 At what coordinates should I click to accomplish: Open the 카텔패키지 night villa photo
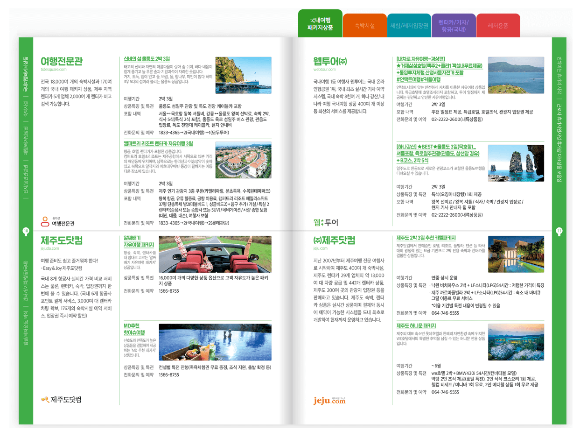[516, 254]
